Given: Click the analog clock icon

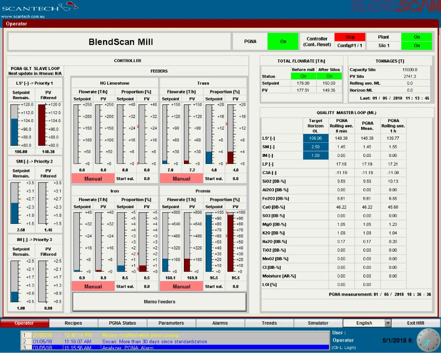Looking at the screenshot, I should [x=428, y=341].
